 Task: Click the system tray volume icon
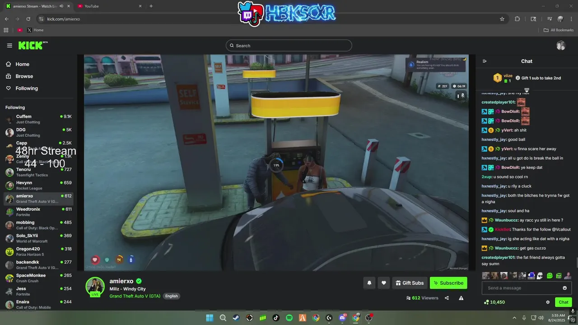tap(541, 318)
